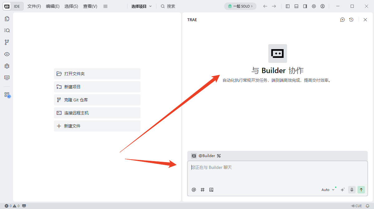The height and width of the screenshot is (209, 374).
Task: Open the Explorer files icon in sidebar
Action: coord(7,19)
